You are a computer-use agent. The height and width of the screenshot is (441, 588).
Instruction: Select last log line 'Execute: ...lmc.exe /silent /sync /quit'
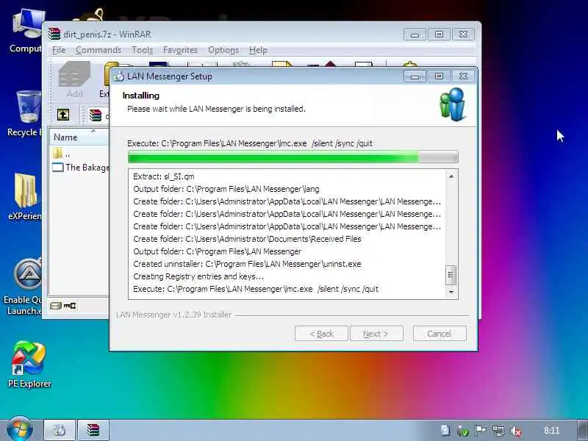pyautogui.click(x=256, y=289)
